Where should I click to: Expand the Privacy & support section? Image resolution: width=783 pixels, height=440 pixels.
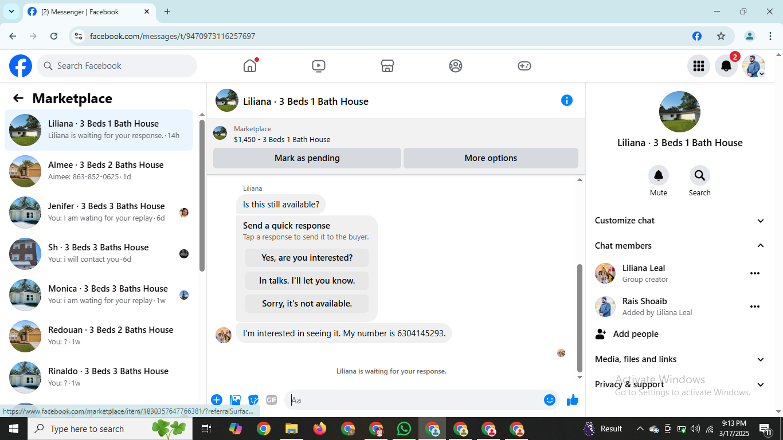[x=680, y=384]
